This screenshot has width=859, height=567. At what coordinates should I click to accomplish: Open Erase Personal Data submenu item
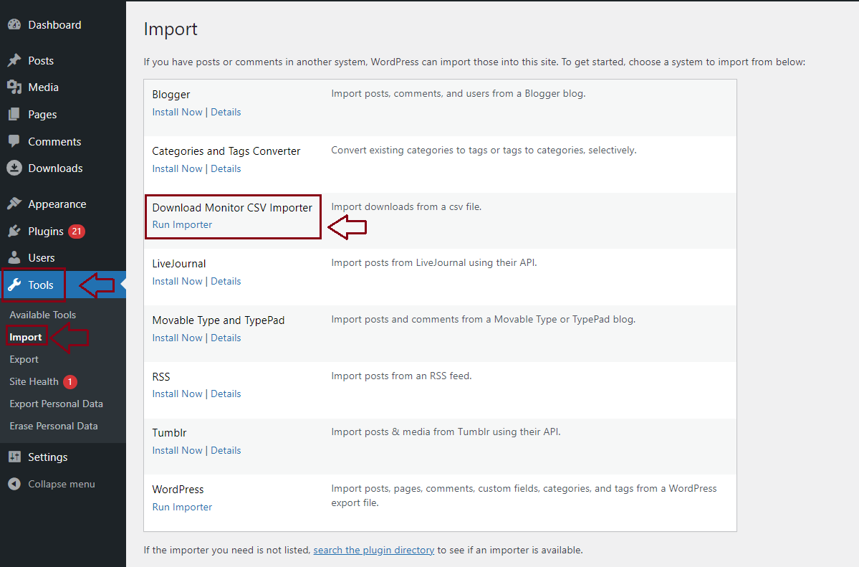tap(54, 426)
